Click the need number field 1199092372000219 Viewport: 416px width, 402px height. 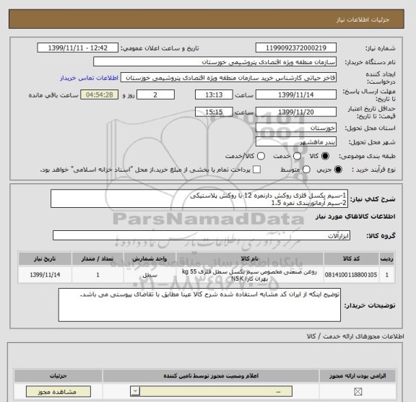(296, 48)
